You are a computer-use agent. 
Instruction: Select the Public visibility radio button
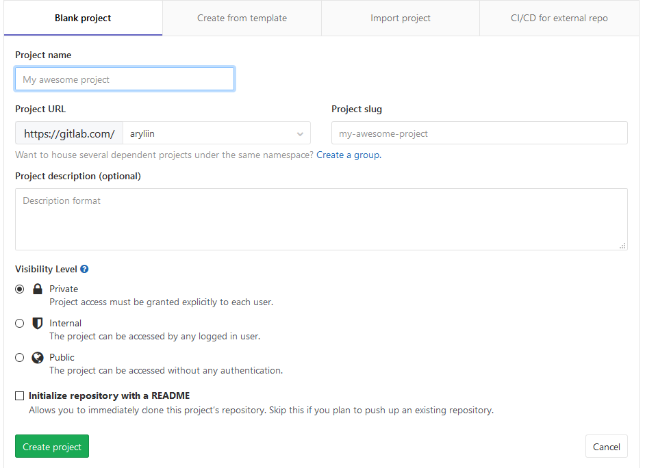(x=19, y=357)
